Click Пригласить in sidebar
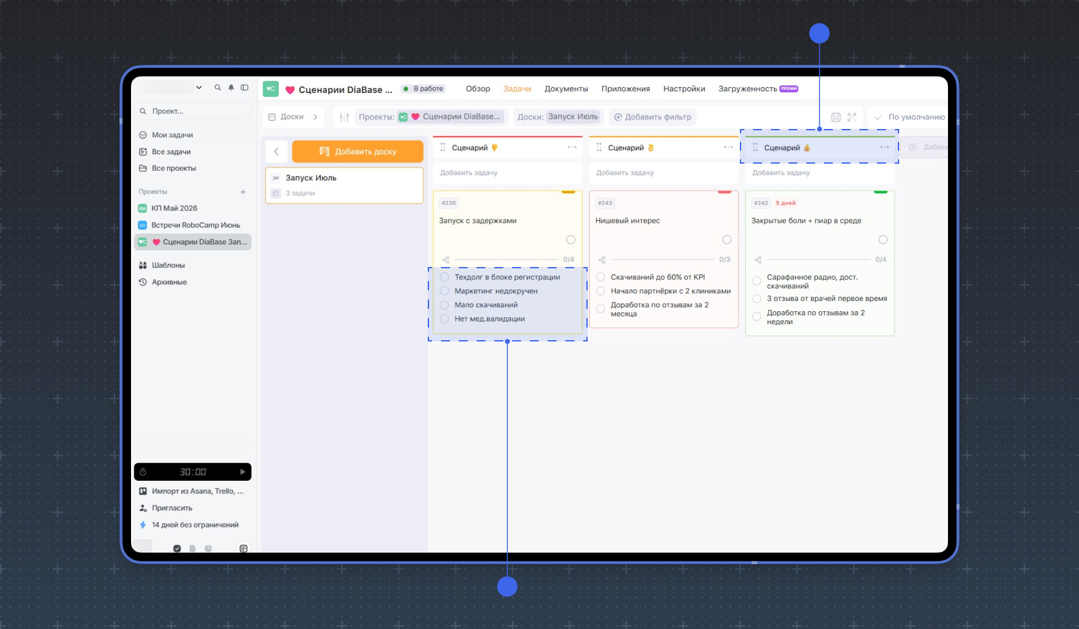This screenshot has width=1079, height=629. point(166,508)
